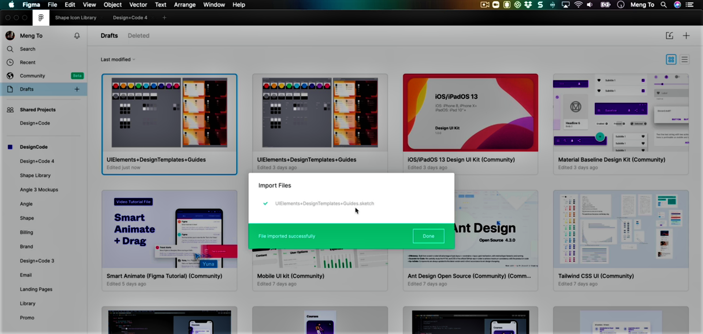
Task: Click the green checkmark beside imported sketch file
Action: tap(265, 203)
